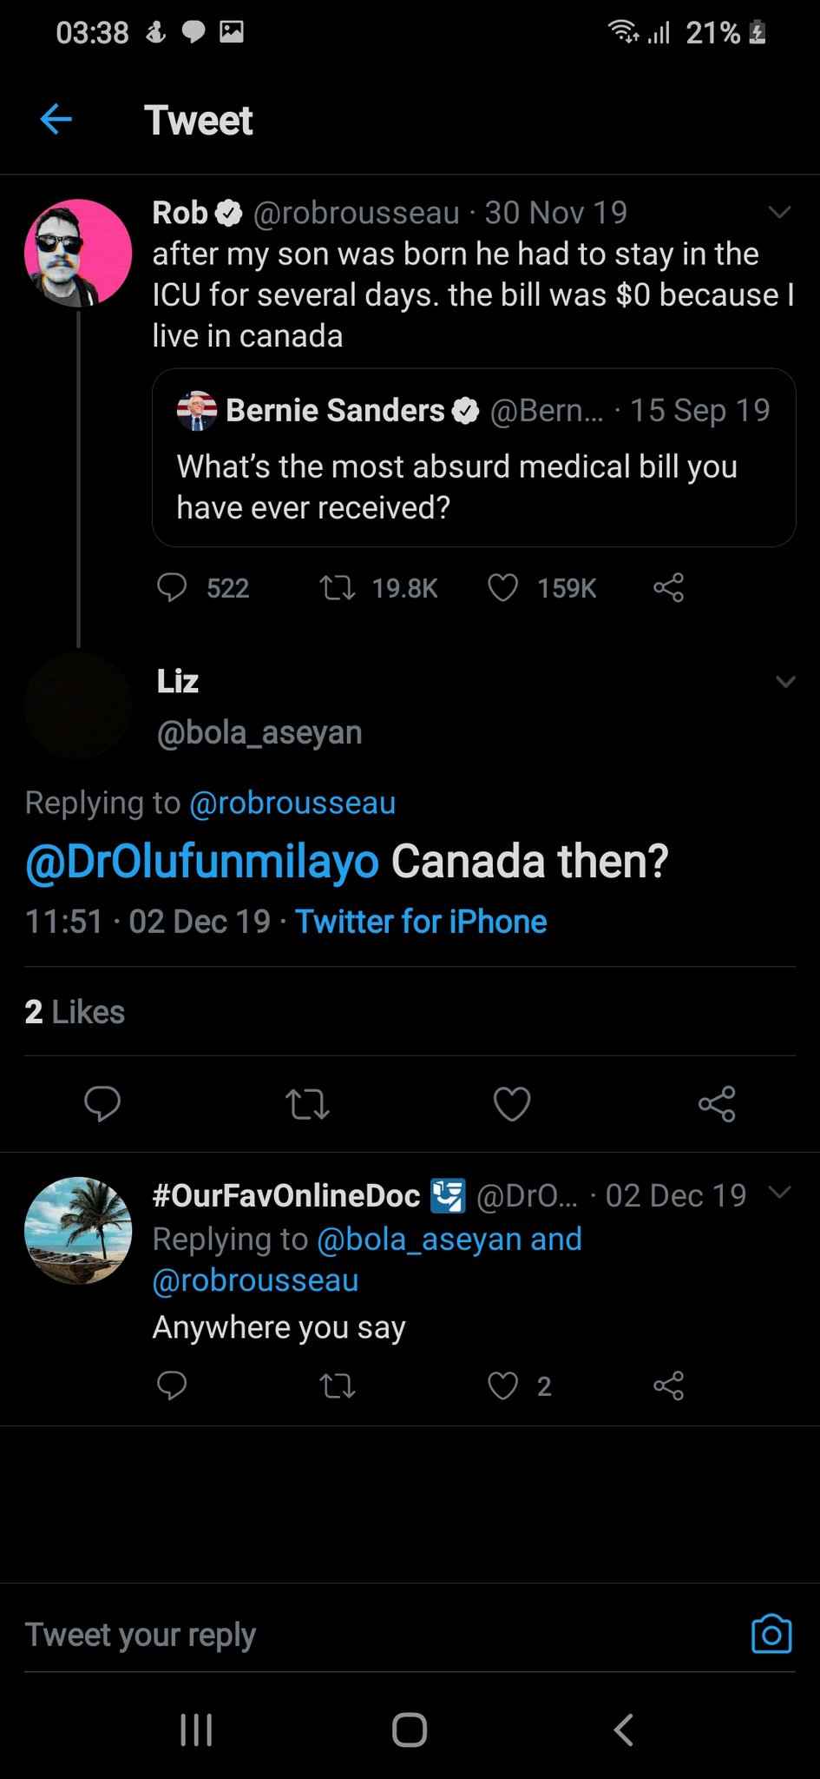This screenshot has width=820, height=1779.
Task: Retweet Rob's tweet about Canada
Action: pyautogui.click(x=338, y=588)
